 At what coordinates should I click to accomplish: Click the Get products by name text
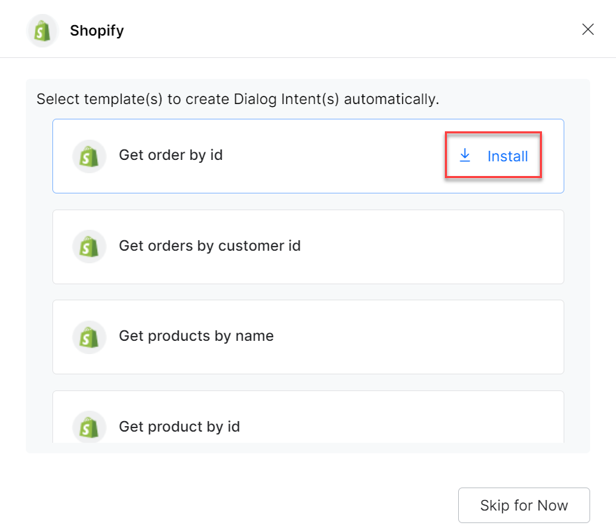point(196,336)
